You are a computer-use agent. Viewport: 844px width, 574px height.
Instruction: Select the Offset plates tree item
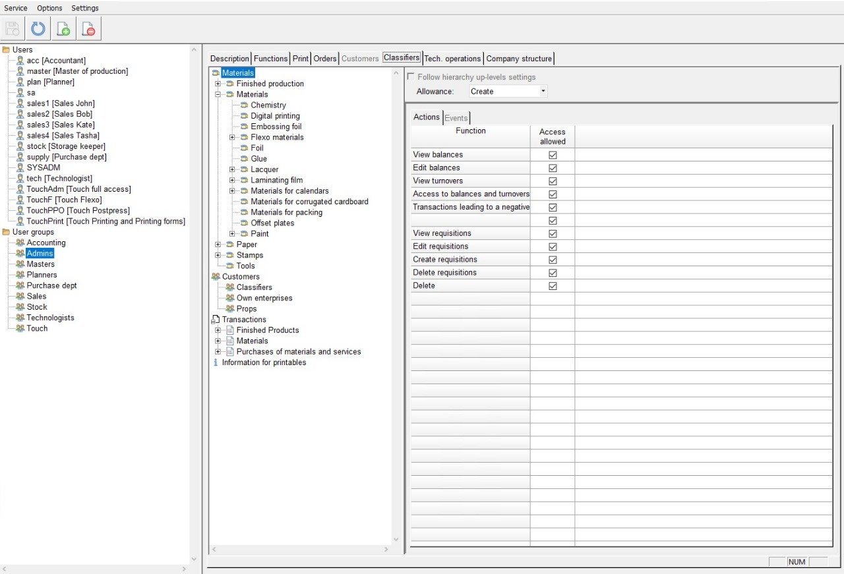click(272, 223)
